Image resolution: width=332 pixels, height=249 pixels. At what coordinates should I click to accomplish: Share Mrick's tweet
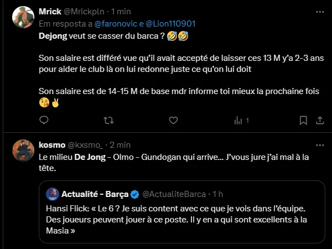click(319, 120)
